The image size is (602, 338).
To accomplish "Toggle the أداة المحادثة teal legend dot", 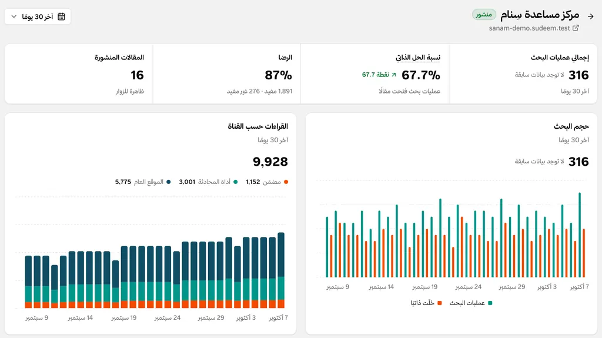I will pos(235,182).
